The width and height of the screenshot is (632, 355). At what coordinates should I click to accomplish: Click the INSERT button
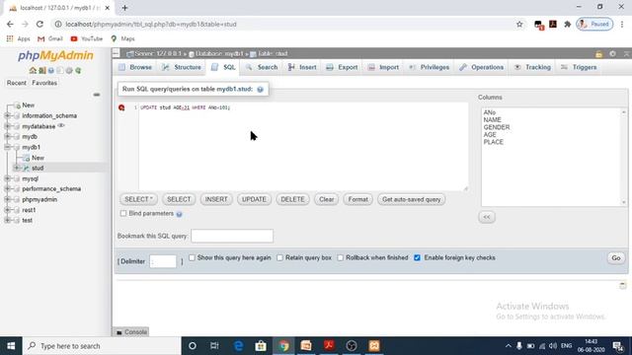(216, 199)
